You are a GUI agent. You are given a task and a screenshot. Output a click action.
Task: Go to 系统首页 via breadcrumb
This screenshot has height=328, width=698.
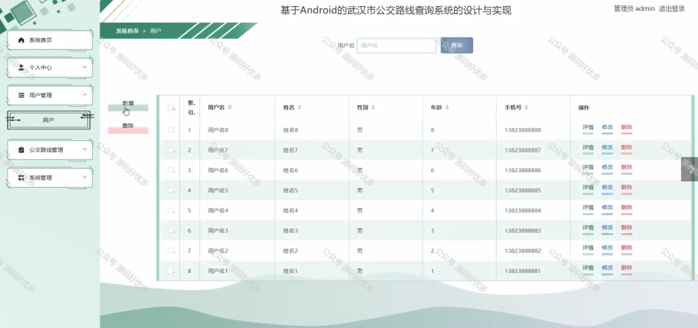(127, 31)
